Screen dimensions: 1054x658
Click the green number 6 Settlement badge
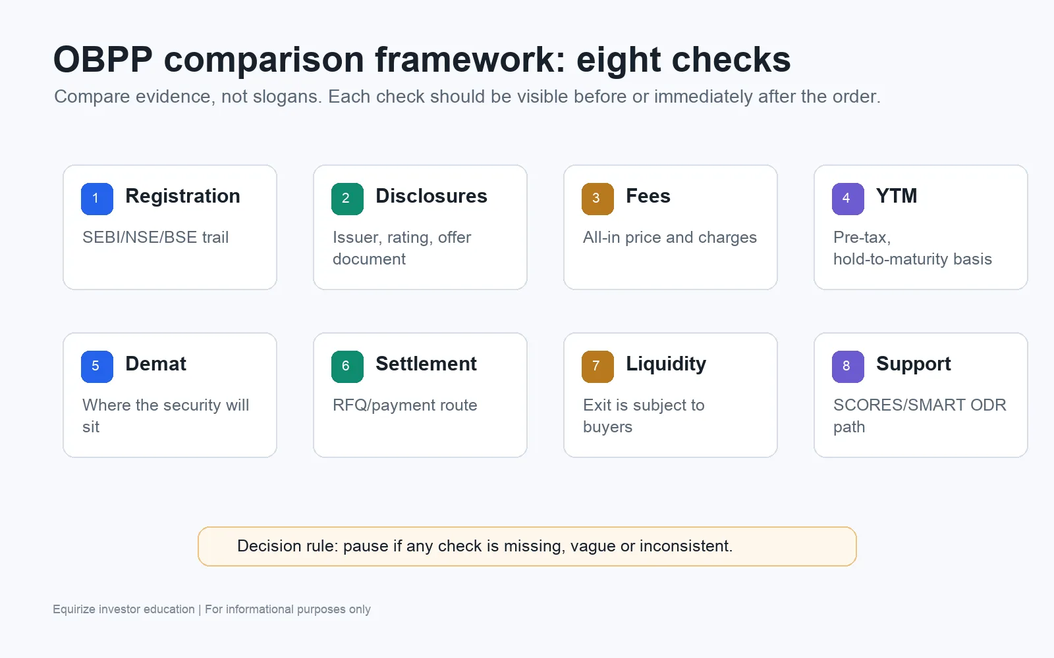[x=347, y=367]
